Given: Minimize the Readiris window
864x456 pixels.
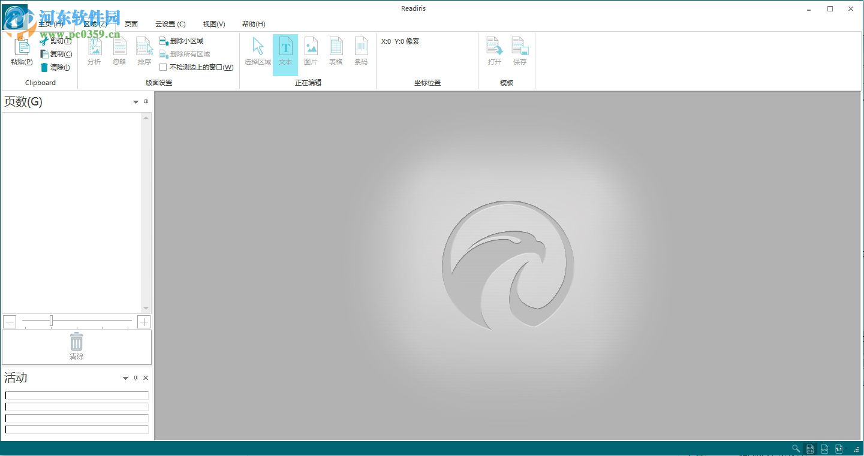Looking at the screenshot, I should (809, 8).
